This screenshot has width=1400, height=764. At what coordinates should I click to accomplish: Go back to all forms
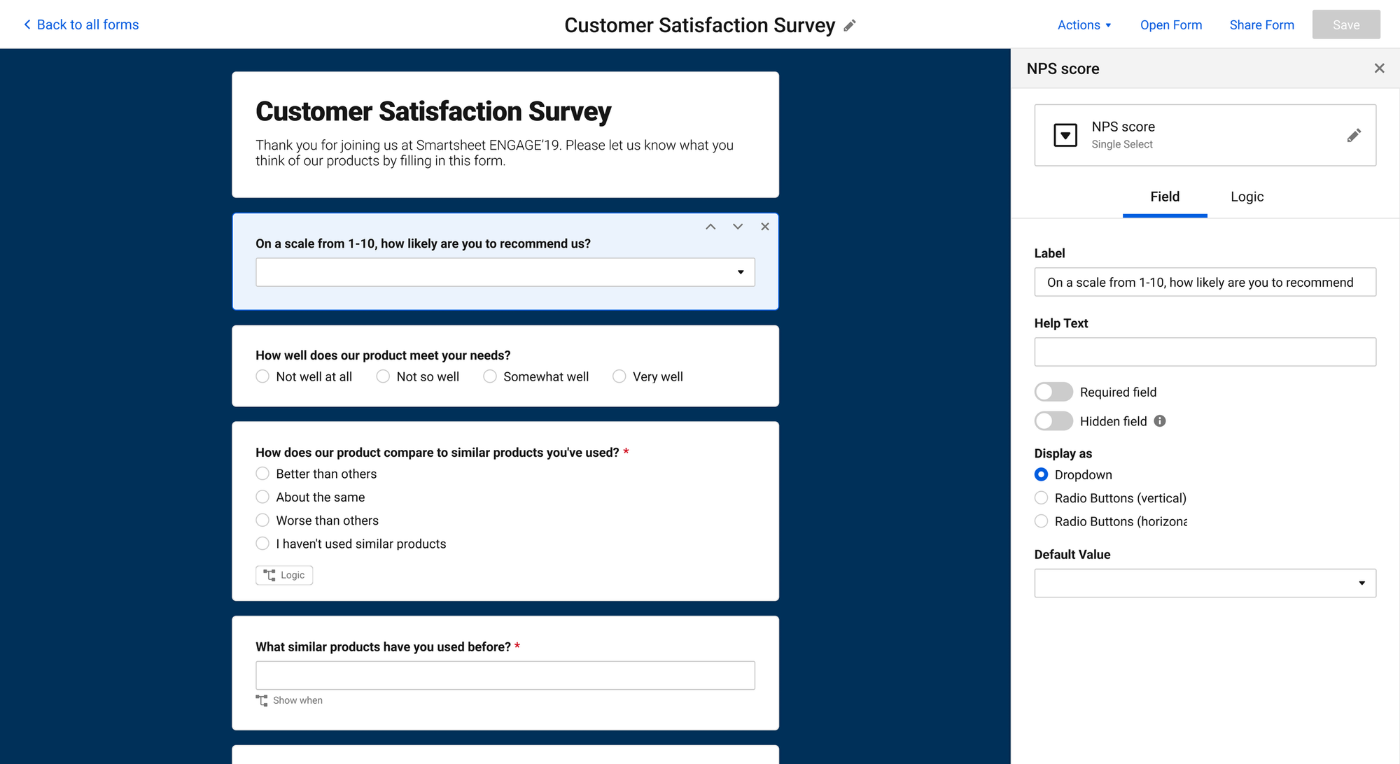(81, 24)
